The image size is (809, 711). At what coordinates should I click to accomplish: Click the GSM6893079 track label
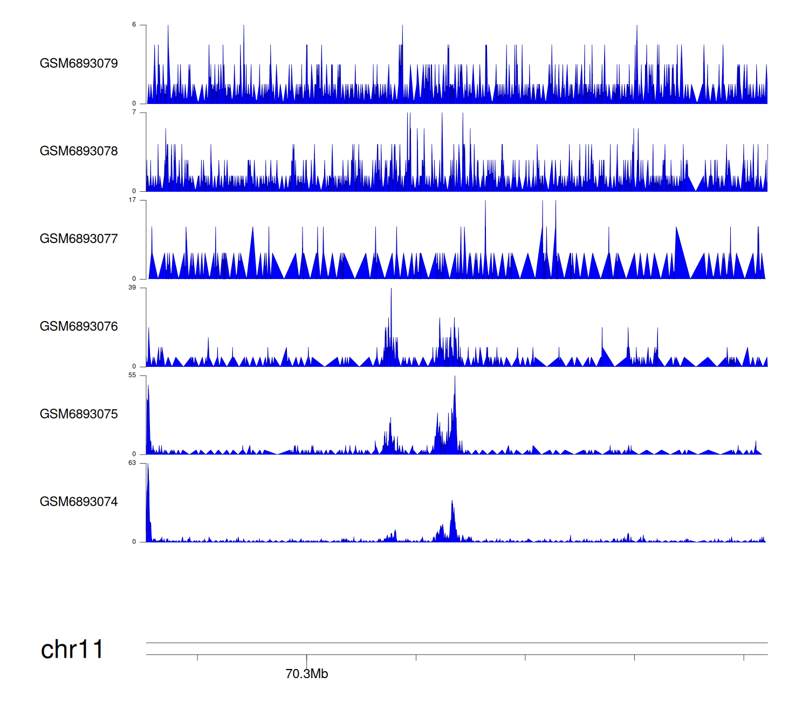(79, 64)
